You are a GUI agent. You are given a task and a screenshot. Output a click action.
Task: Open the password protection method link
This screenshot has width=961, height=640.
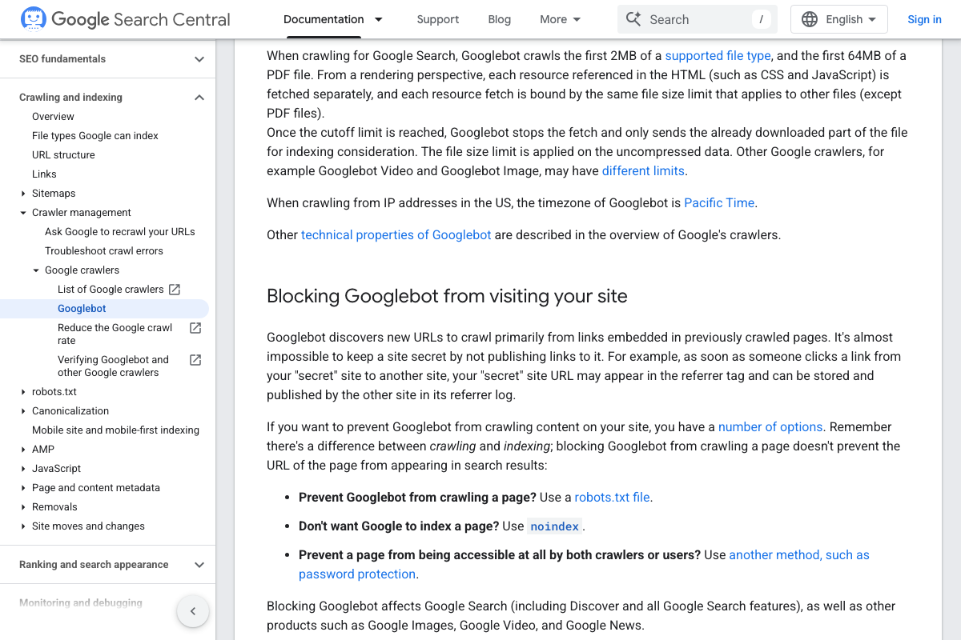tap(584, 565)
